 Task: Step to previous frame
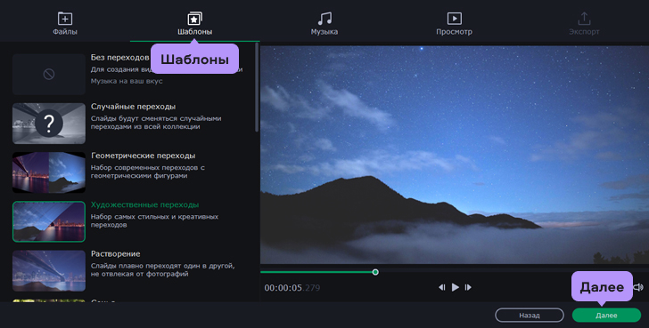(442, 287)
